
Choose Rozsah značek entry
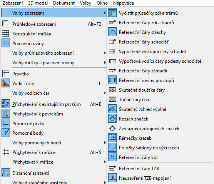pos(160,119)
